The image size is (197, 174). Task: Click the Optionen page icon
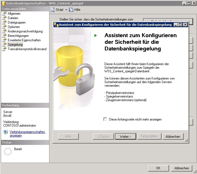(4, 27)
